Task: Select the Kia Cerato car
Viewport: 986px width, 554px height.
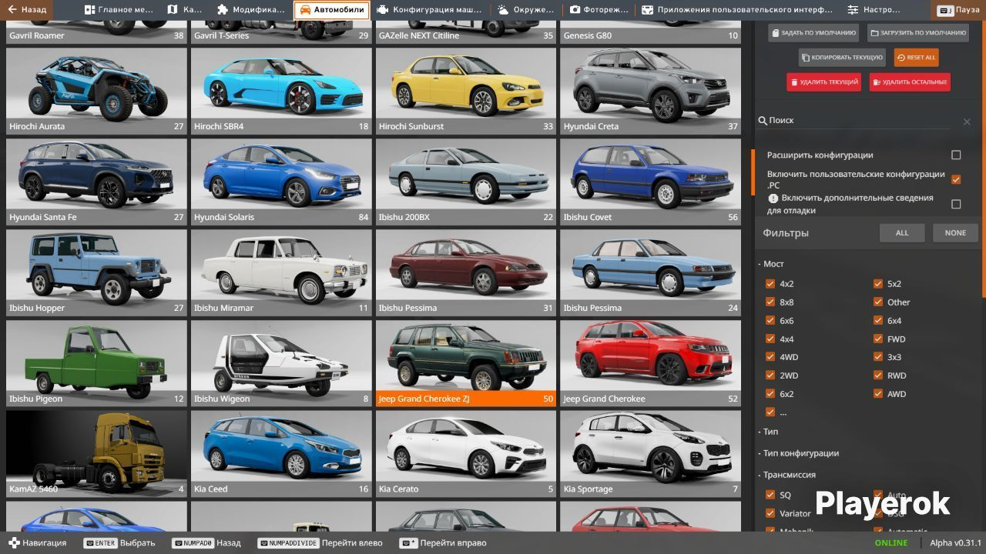Action: [466, 453]
